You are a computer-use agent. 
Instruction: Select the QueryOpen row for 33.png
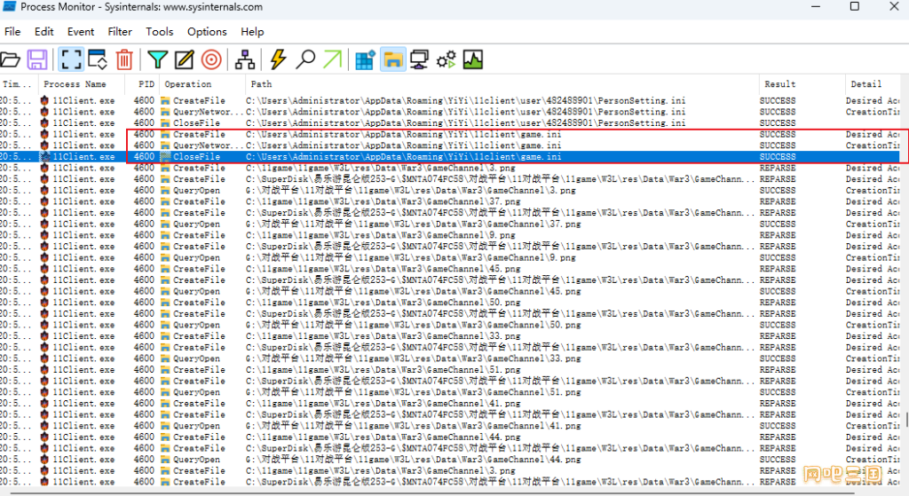point(450,358)
